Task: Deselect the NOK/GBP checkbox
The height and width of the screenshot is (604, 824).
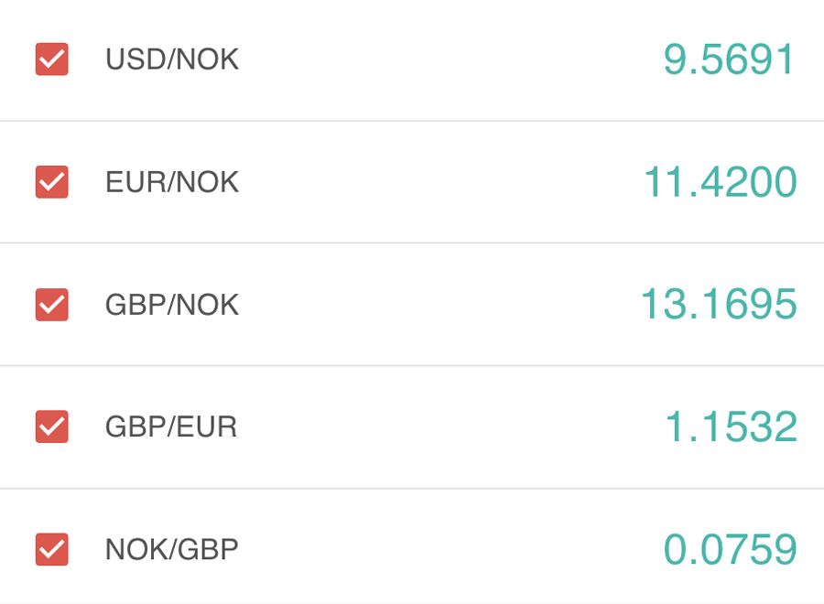Action: [x=52, y=549]
